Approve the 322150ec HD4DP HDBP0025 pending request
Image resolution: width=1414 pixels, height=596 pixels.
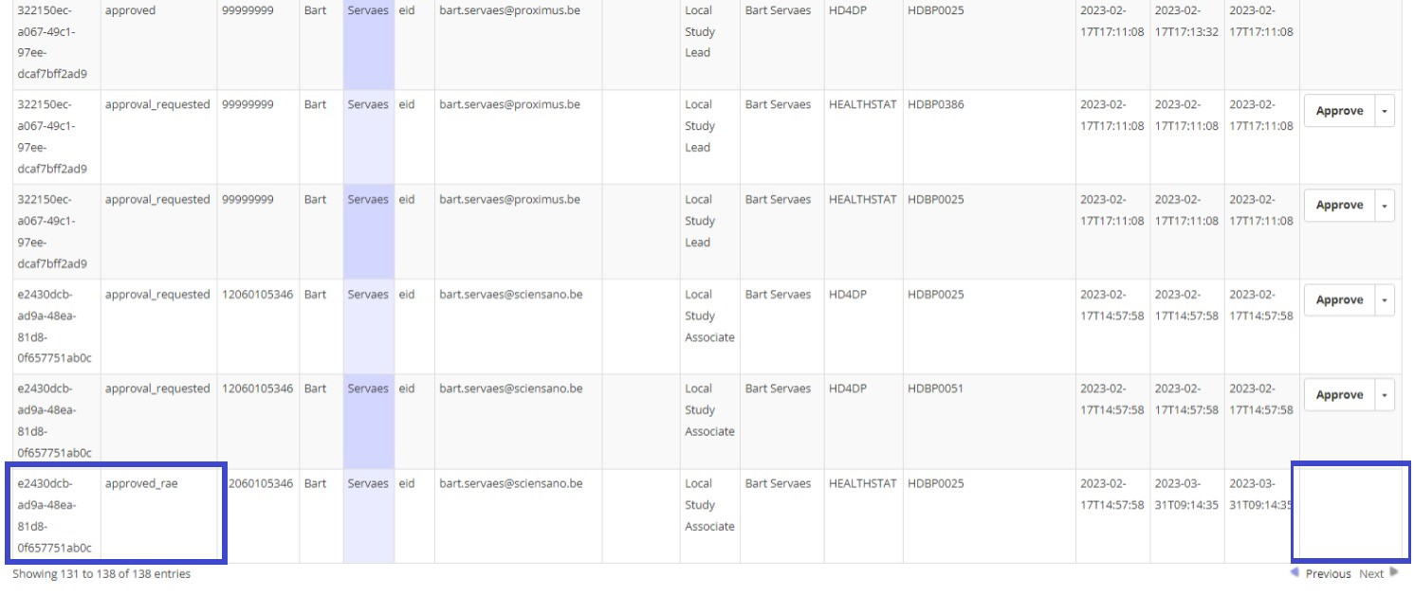click(x=1338, y=206)
